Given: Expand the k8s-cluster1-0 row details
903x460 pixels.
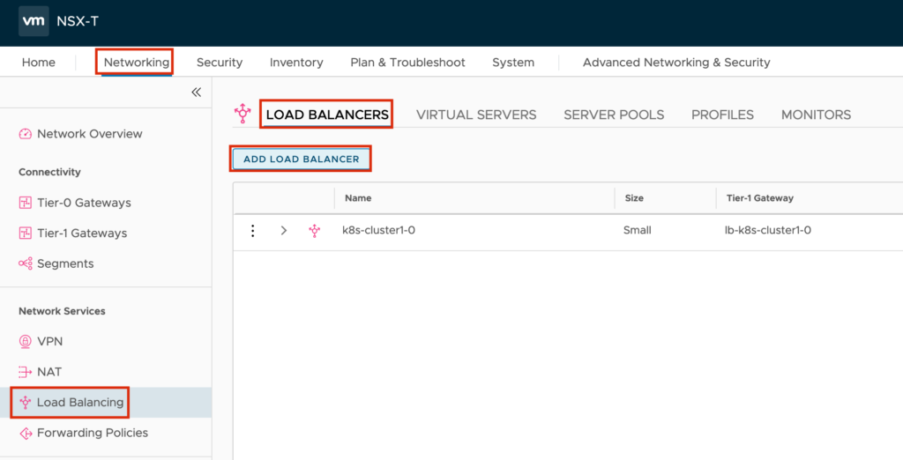Looking at the screenshot, I should coord(283,231).
